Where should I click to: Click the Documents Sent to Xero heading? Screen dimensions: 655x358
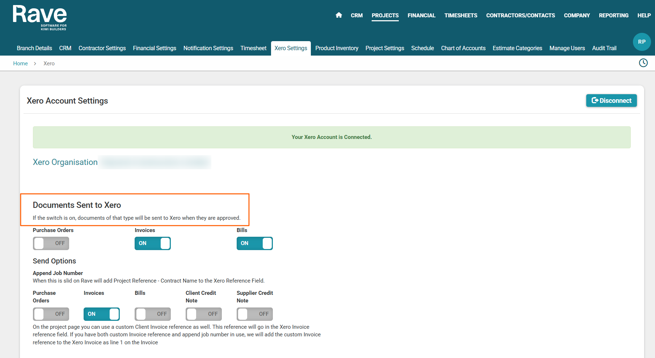pyautogui.click(x=77, y=205)
